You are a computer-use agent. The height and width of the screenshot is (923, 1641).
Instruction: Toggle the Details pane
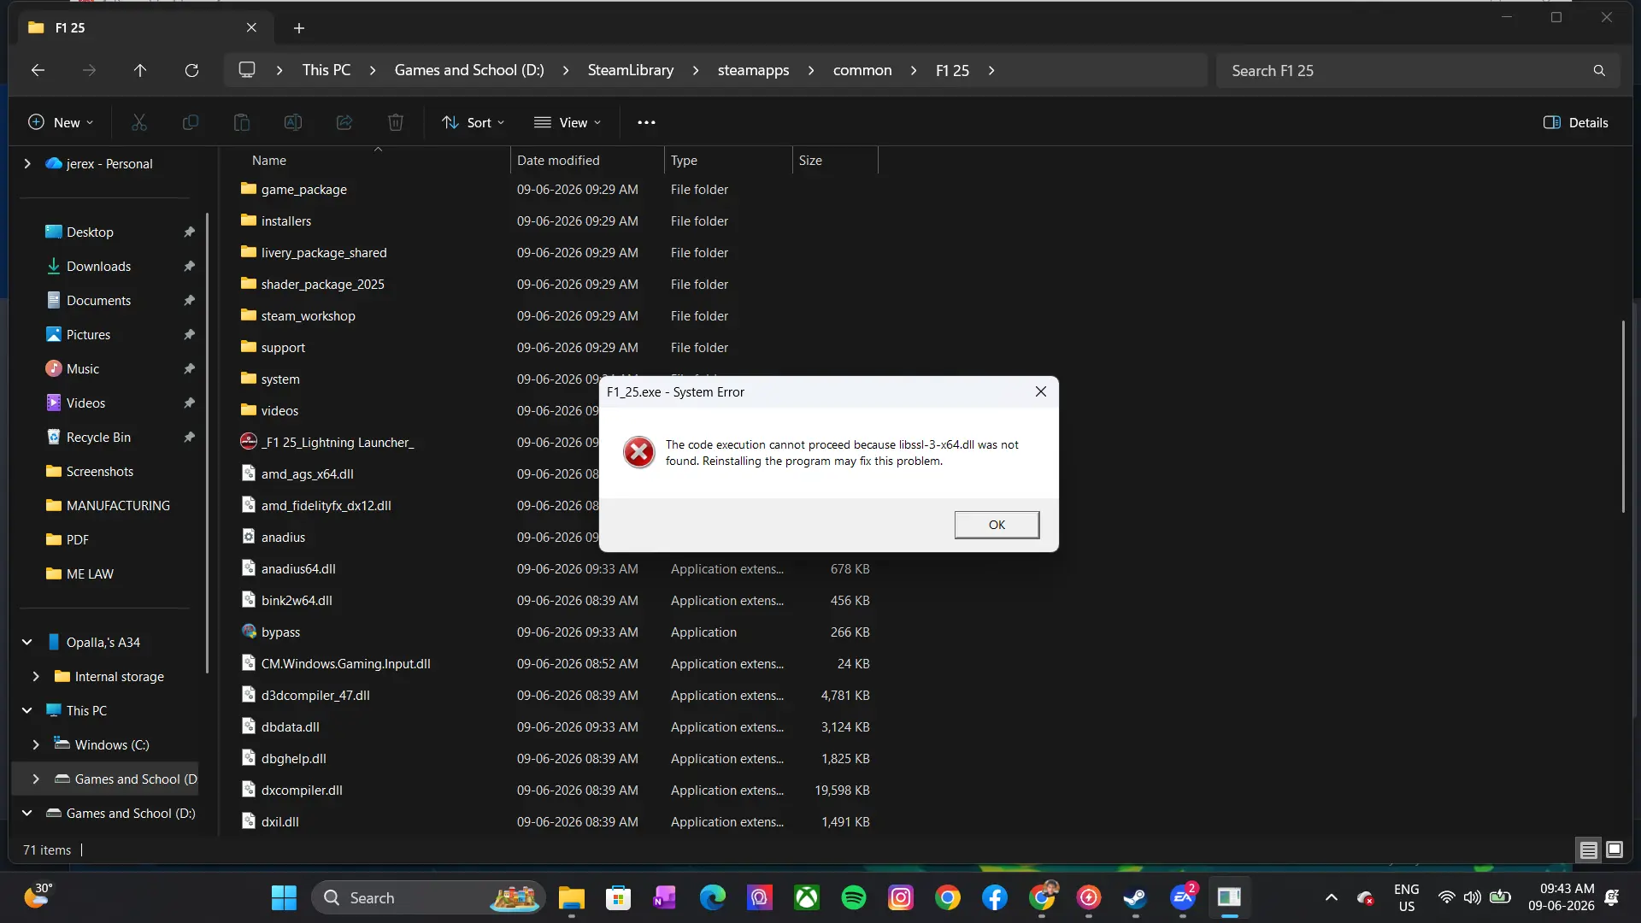click(x=1576, y=122)
